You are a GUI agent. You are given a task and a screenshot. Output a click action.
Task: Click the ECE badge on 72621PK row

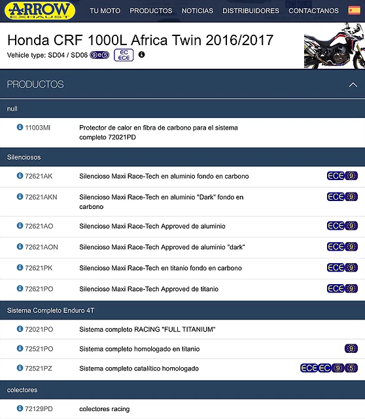pos(336,268)
